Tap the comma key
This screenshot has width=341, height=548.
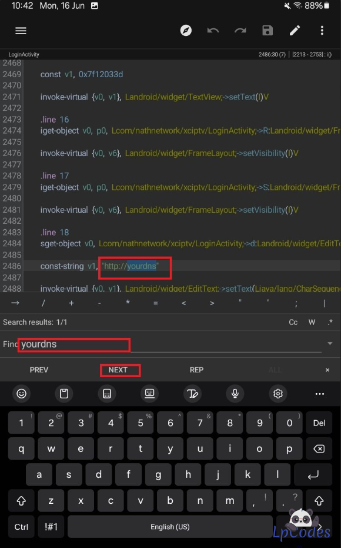coord(259,501)
